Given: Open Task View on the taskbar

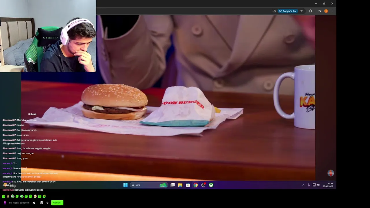Looking at the screenshot, I should pyautogui.click(x=173, y=185).
